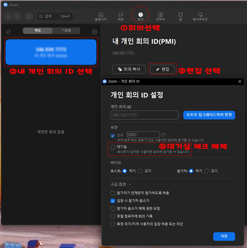Click the Zoom logo in the title bar
Viewport: 247px width, 248px height.
[x=6, y=5]
